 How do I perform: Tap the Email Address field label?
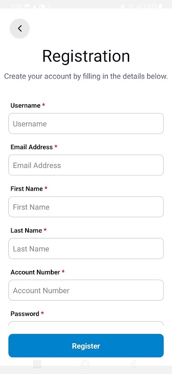tap(32, 147)
